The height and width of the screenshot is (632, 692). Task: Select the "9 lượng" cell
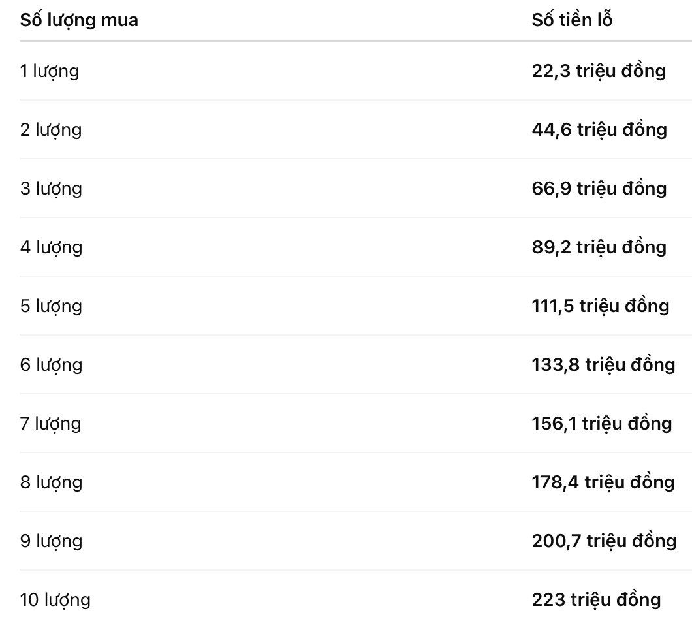point(51,541)
